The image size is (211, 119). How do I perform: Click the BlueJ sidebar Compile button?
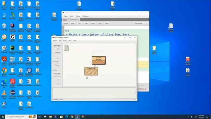click(57, 53)
